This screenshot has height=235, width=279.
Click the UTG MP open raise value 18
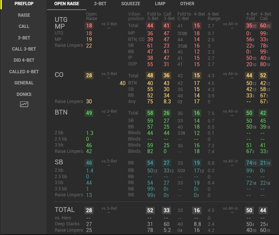(89, 26)
